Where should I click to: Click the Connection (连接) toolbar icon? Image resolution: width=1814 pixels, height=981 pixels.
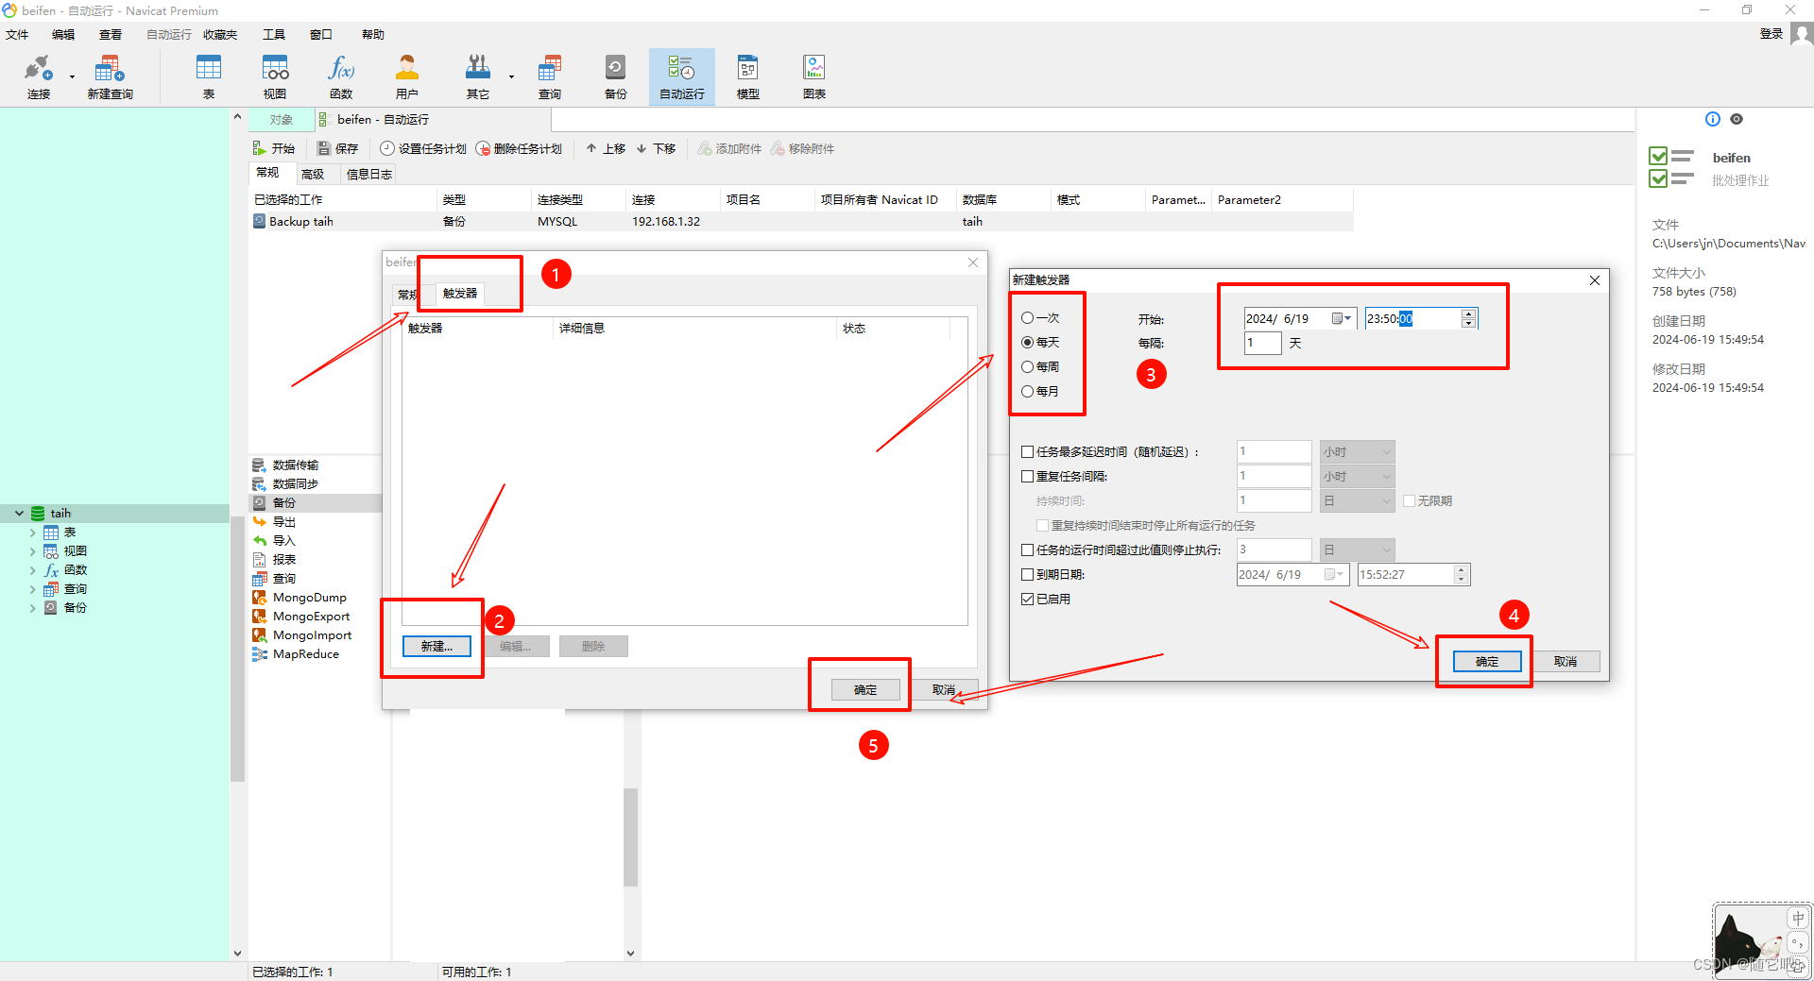[39, 76]
